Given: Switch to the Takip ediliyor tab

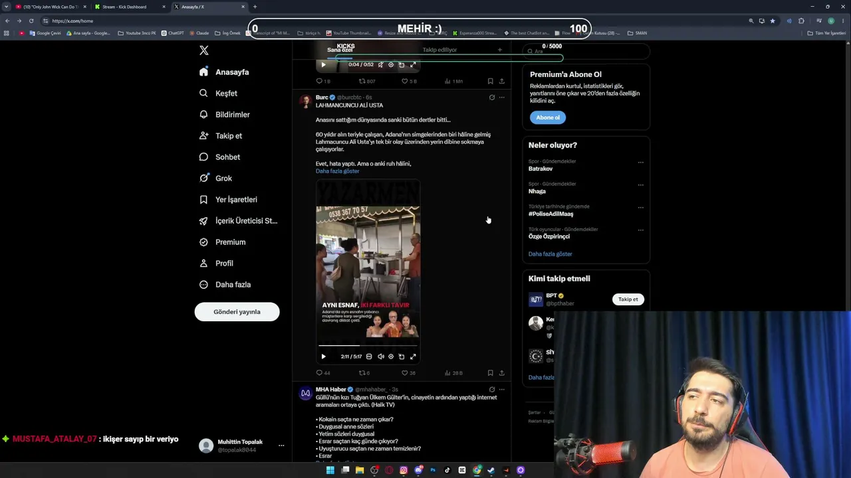Looking at the screenshot, I should tap(439, 50).
